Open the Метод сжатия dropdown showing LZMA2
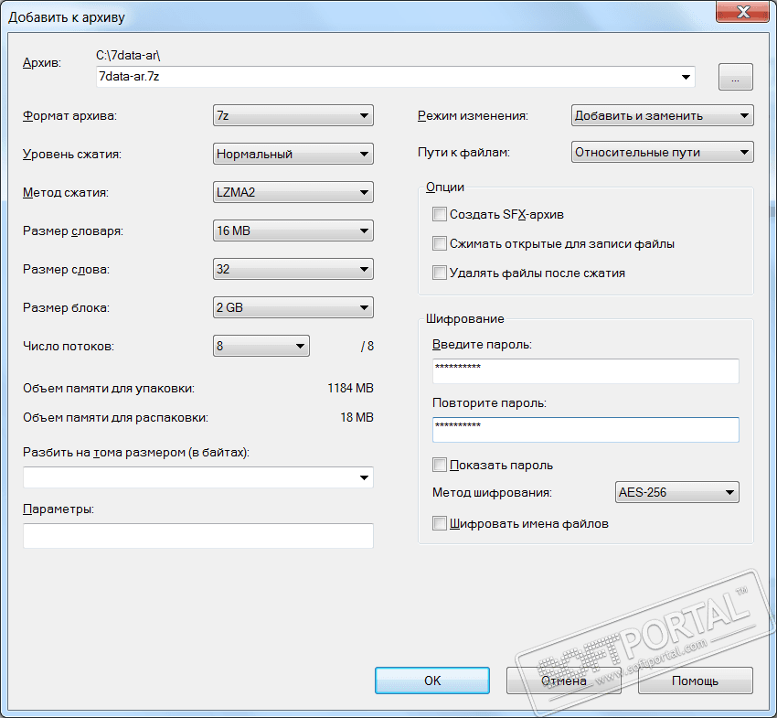The height and width of the screenshot is (718, 777). point(293,192)
